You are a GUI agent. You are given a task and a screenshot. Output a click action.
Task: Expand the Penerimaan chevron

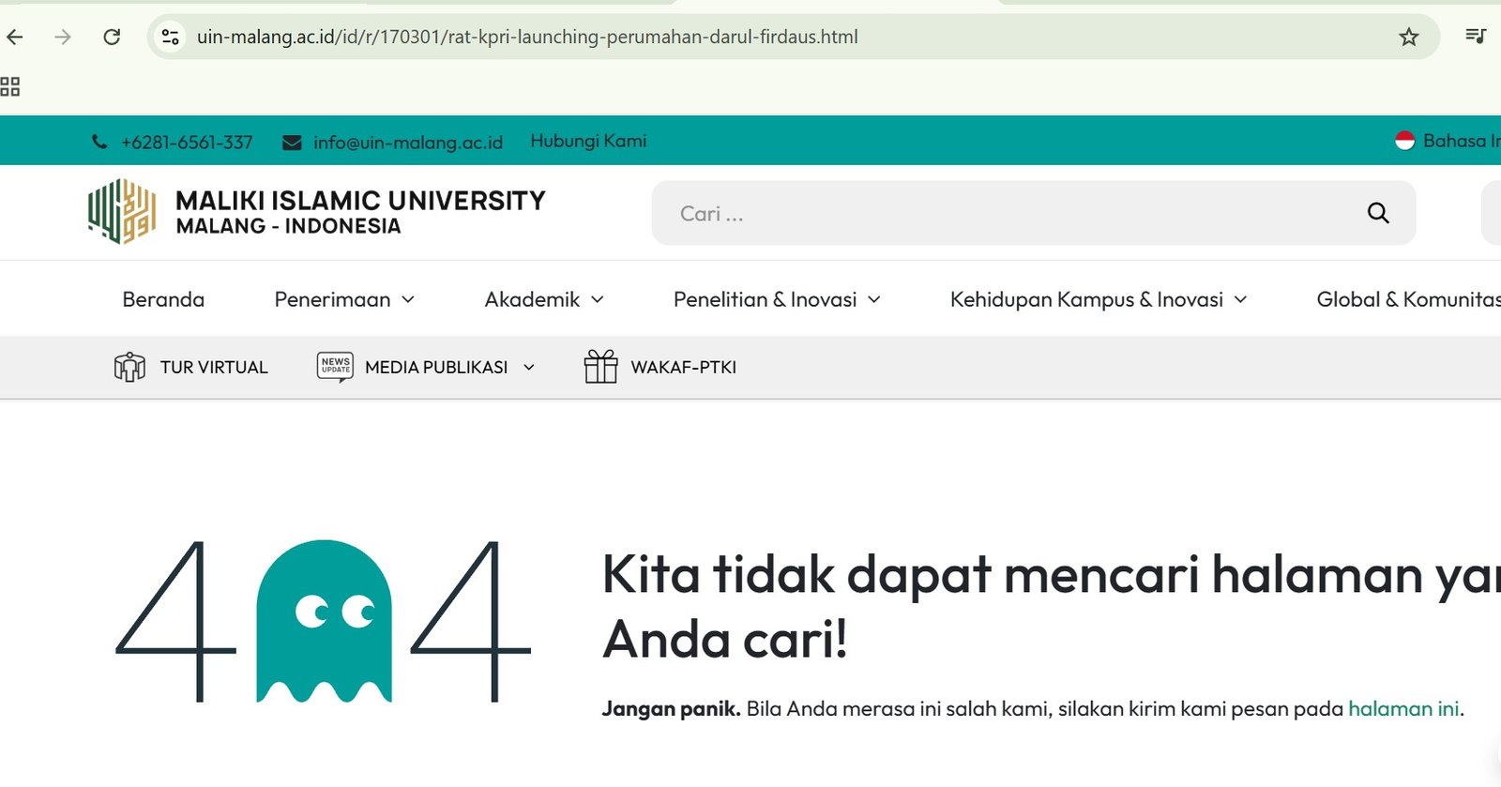pyautogui.click(x=408, y=300)
